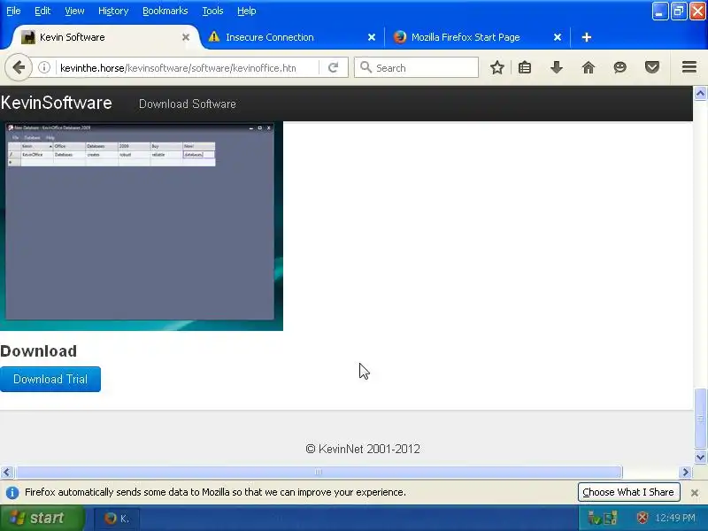Click security alert shield in system tray
The width and height of the screenshot is (708, 531).
(x=642, y=518)
